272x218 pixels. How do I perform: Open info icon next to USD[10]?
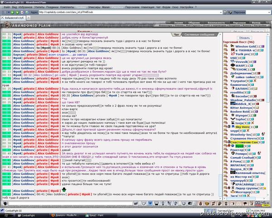(x=244, y=58)
